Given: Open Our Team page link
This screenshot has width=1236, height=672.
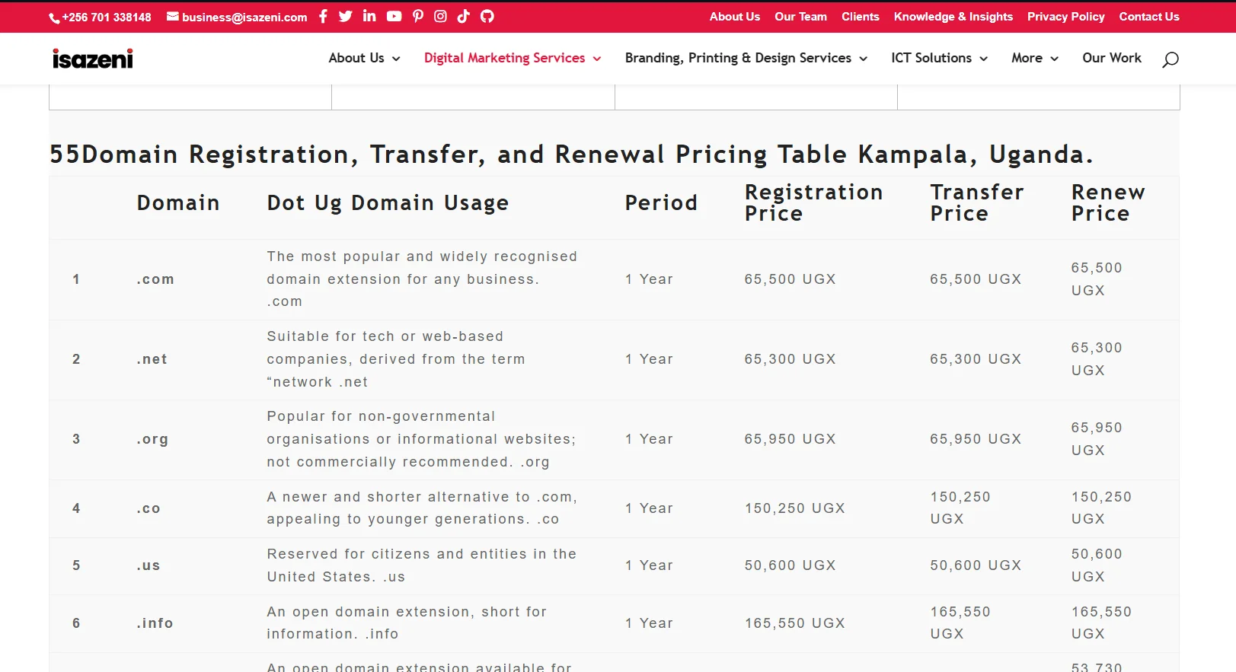Looking at the screenshot, I should 800,17.
